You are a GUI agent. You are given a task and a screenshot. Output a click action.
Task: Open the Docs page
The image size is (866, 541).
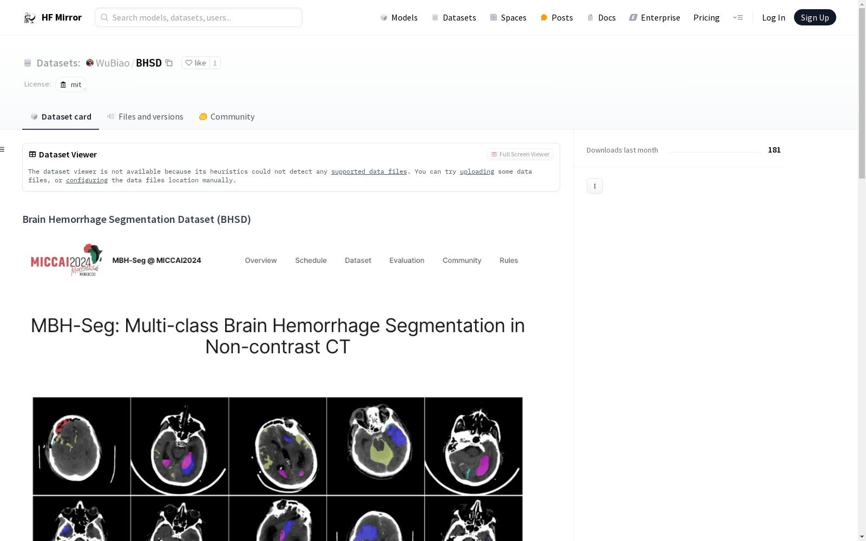[601, 17]
